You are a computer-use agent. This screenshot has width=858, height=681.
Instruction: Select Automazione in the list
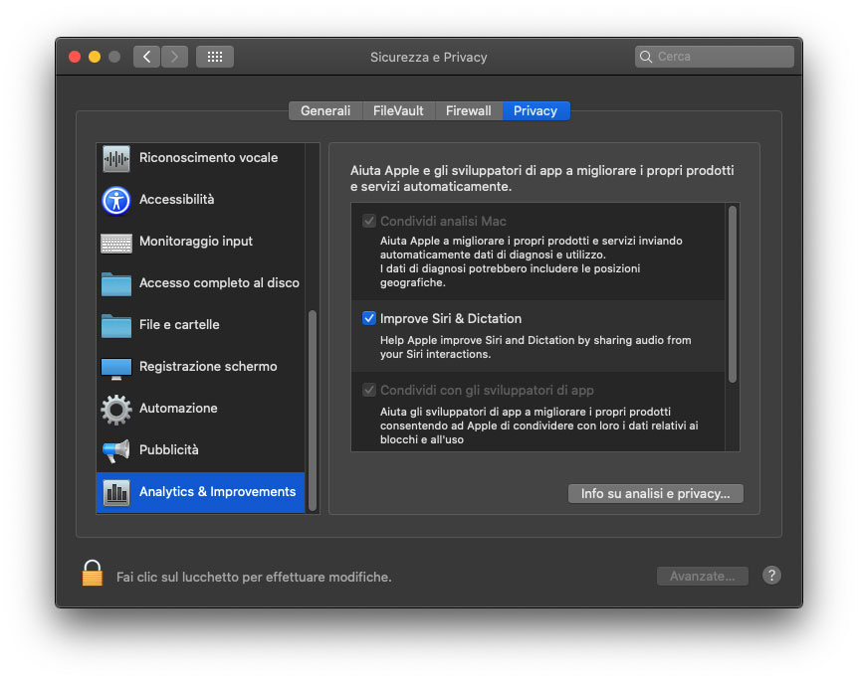200,409
